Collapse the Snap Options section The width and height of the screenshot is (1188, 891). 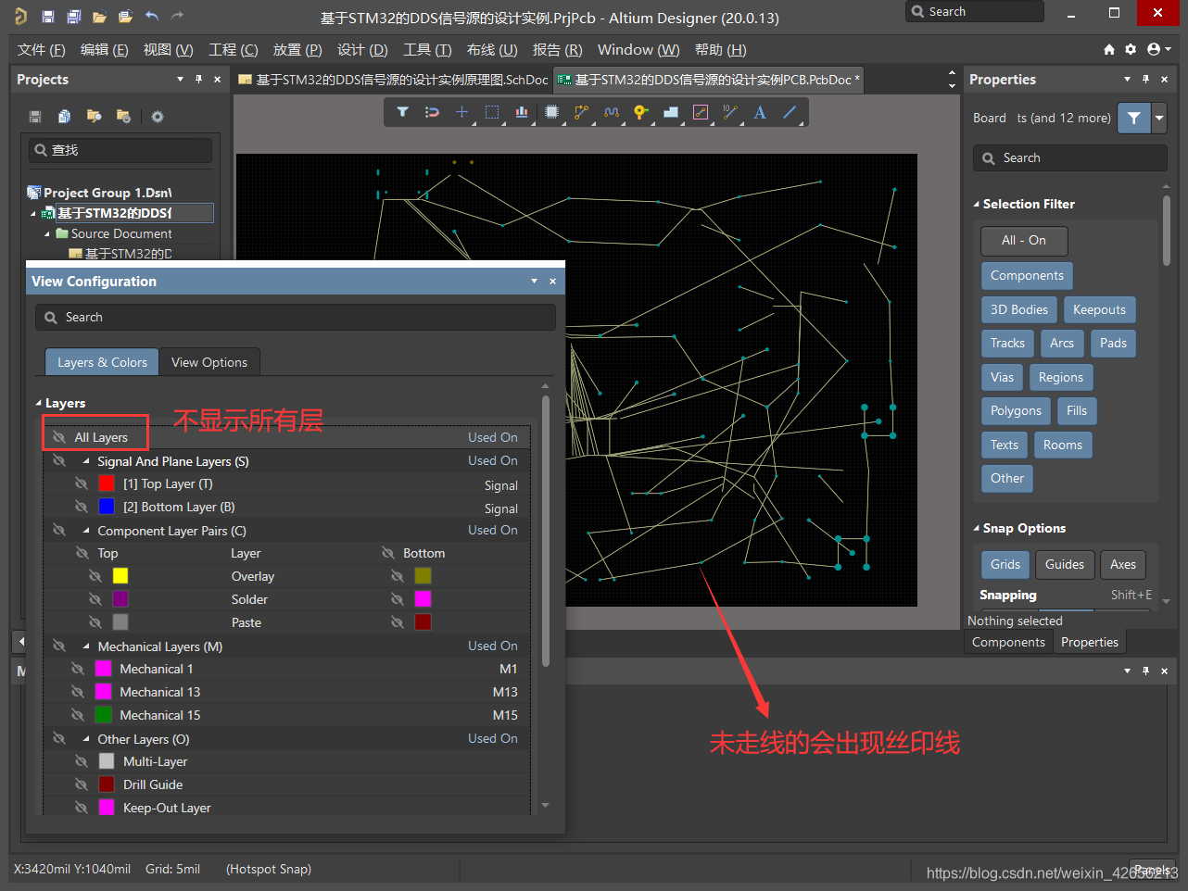[977, 528]
